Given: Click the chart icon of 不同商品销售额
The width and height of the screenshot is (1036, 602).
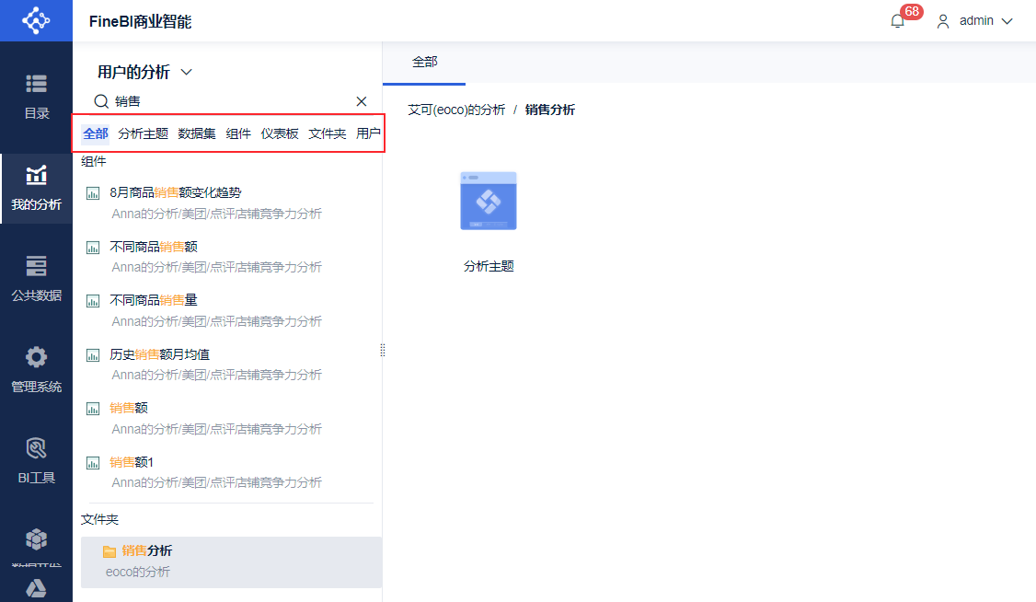Looking at the screenshot, I should (x=93, y=248).
